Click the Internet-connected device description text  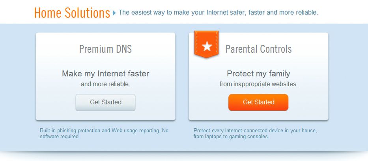255,131
